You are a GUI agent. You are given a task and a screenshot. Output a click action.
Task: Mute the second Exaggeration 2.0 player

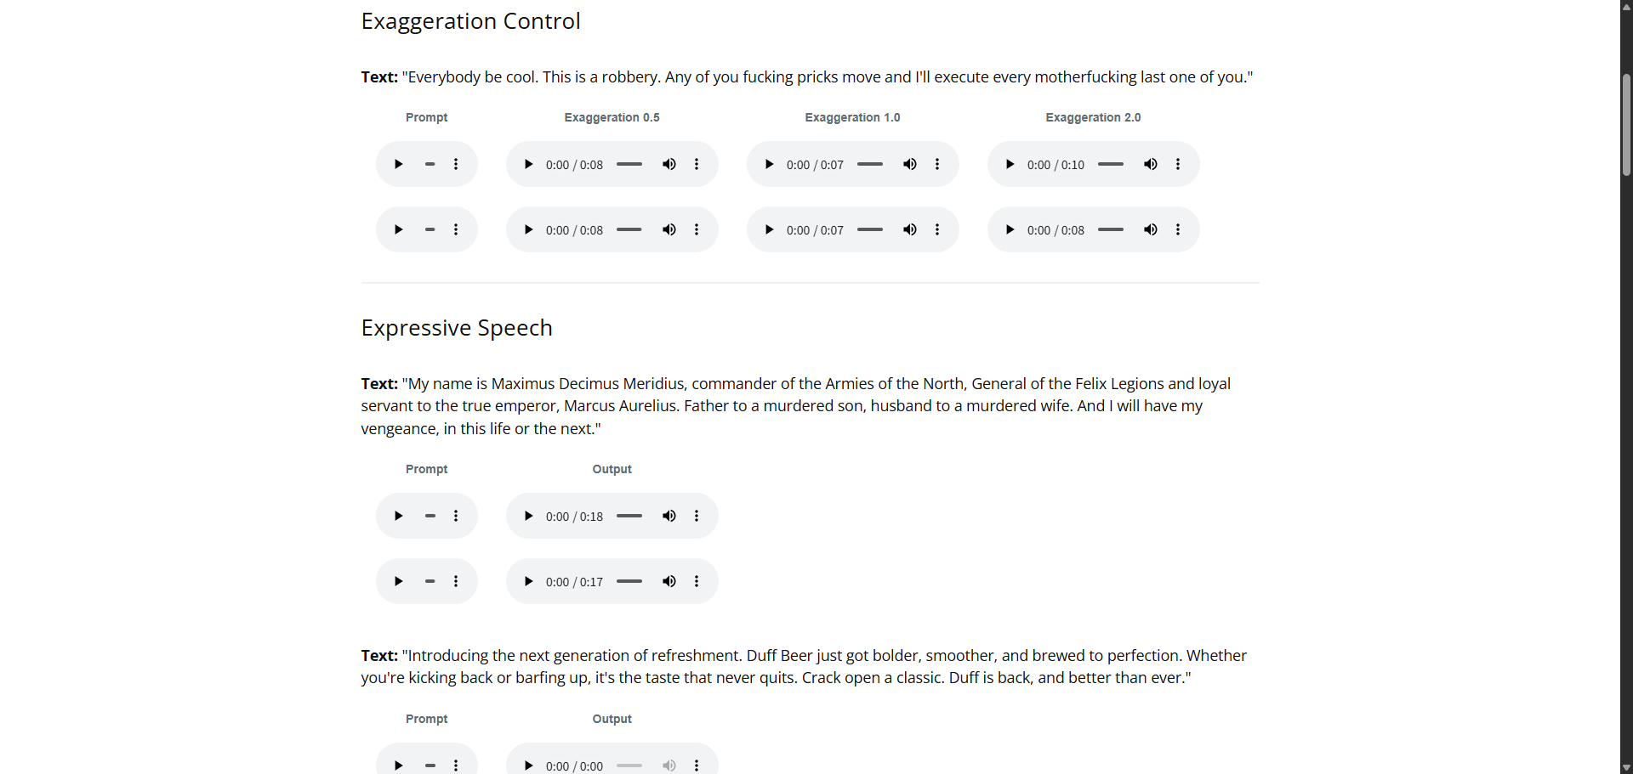coord(1151,229)
